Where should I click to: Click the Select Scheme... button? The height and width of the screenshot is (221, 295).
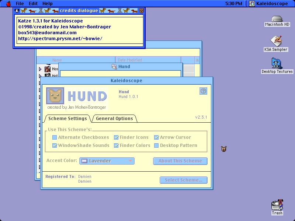click(x=184, y=180)
